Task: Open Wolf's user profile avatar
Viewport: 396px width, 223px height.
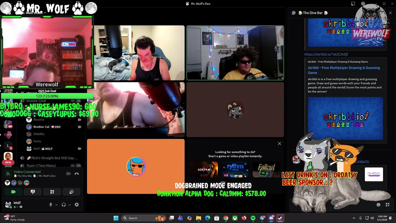Action: (x=8, y=205)
